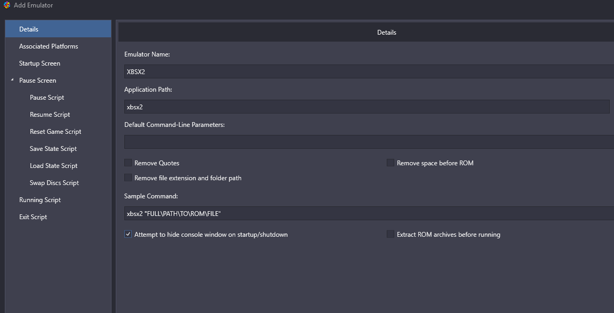Click the Add Emulator window title
The width and height of the screenshot is (614, 313).
(33, 5)
